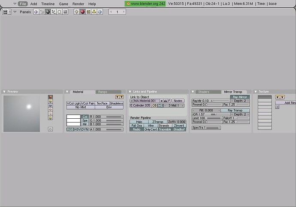Open the window type selector in Buttons header
Viewport: 296px width, 207px height.
[7, 12]
